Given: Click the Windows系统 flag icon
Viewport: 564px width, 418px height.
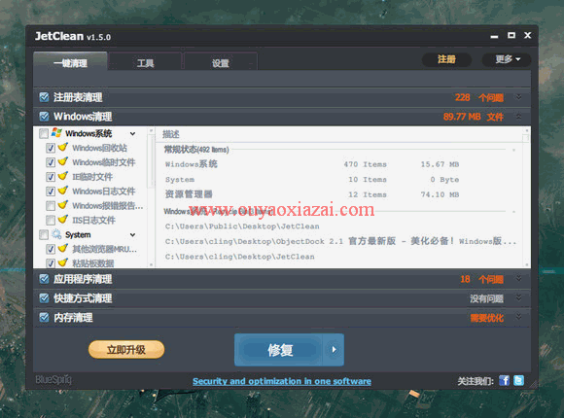Looking at the screenshot, I should click(x=56, y=133).
